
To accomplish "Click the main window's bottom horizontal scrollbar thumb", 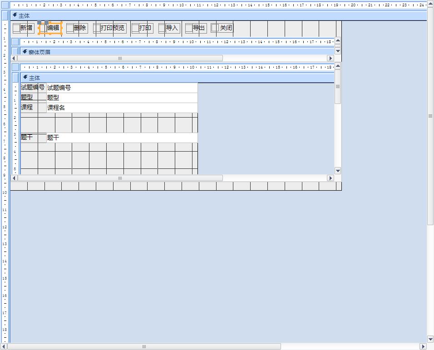I will (144, 346).
